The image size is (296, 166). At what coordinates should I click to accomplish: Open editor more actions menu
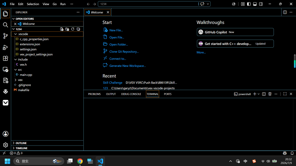click(x=291, y=12)
